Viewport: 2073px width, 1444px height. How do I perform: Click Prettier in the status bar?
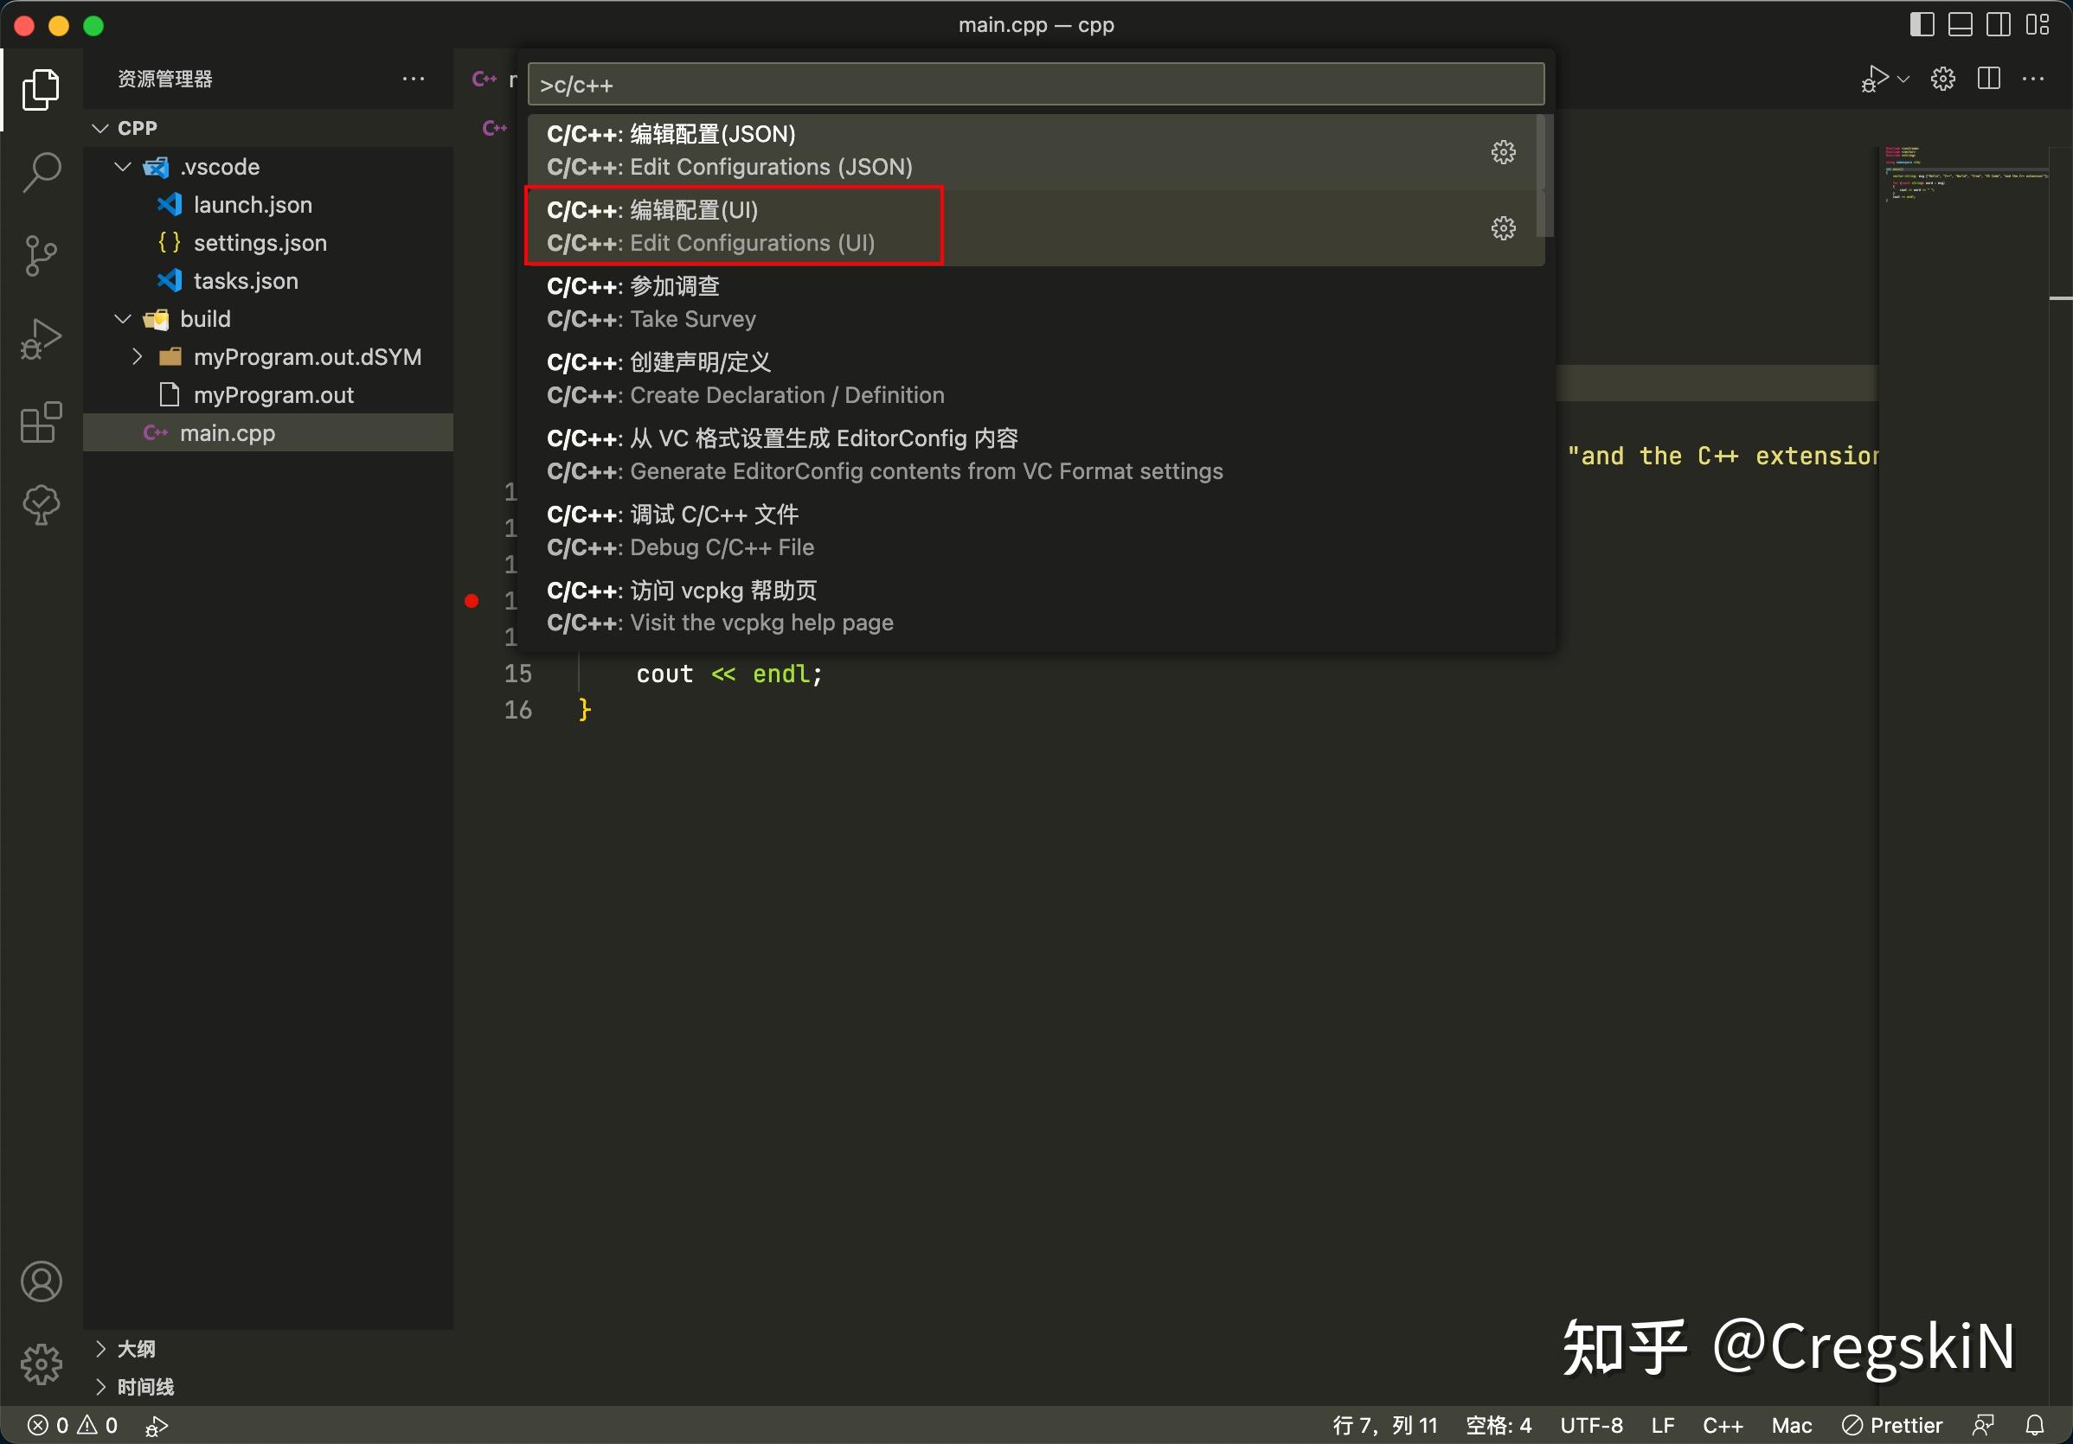click(x=1892, y=1425)
